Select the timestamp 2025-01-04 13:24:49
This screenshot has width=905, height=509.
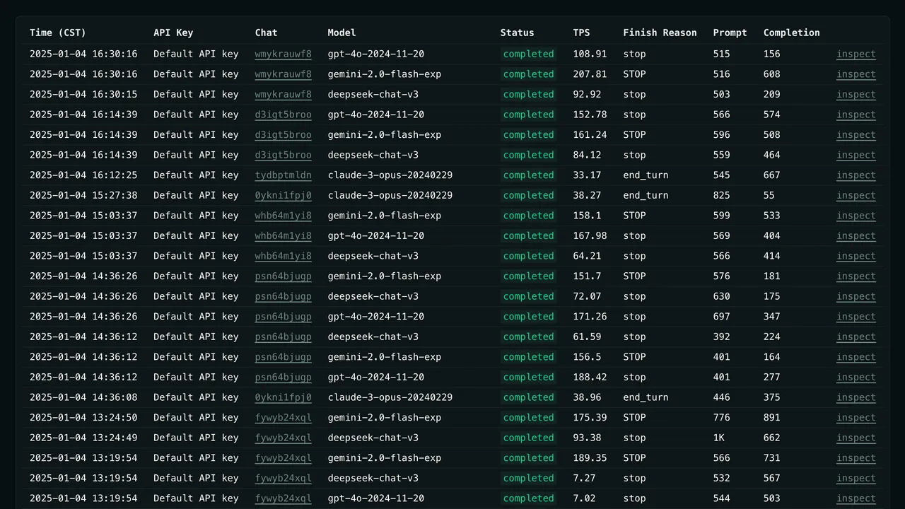coord(83,438)
